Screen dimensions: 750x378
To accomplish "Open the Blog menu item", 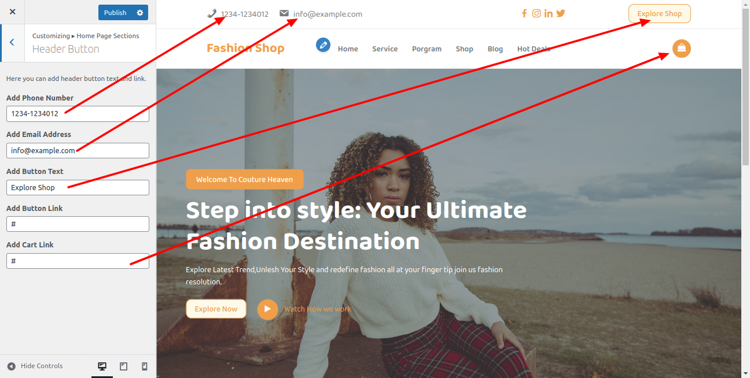I will (495, 49).
